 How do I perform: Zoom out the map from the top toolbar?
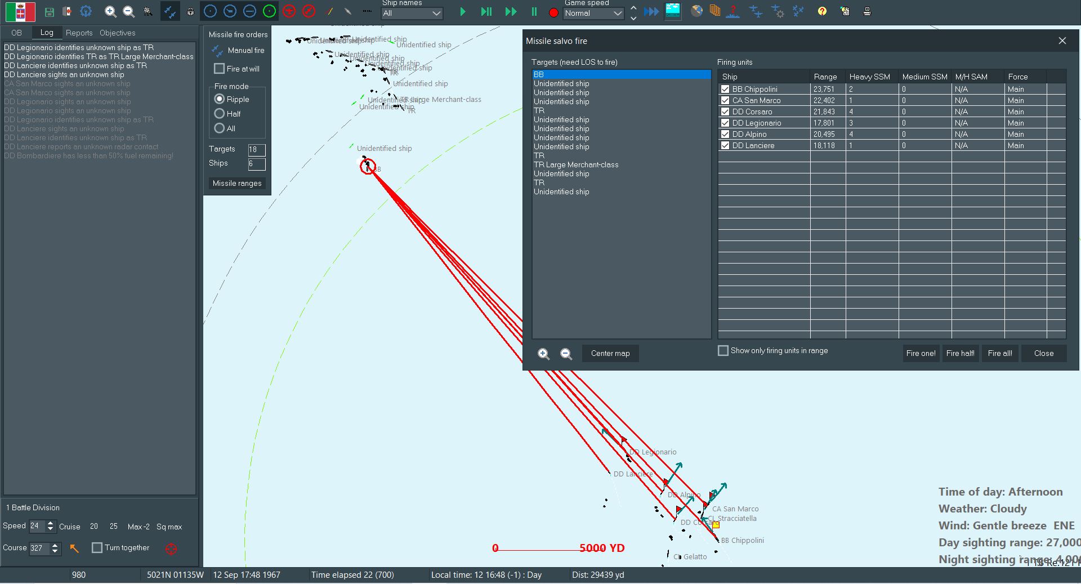click(x=129, y=11)
